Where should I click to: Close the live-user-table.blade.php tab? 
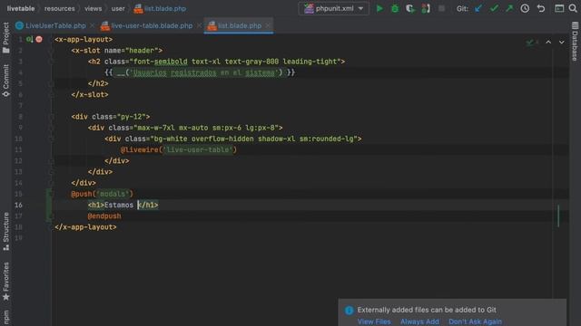[199, 25]
